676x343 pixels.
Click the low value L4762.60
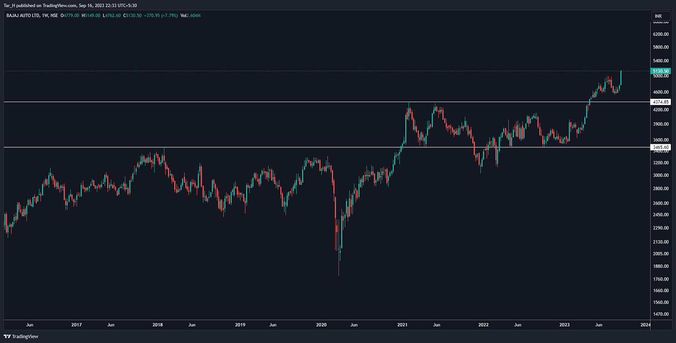pos(111,16)
